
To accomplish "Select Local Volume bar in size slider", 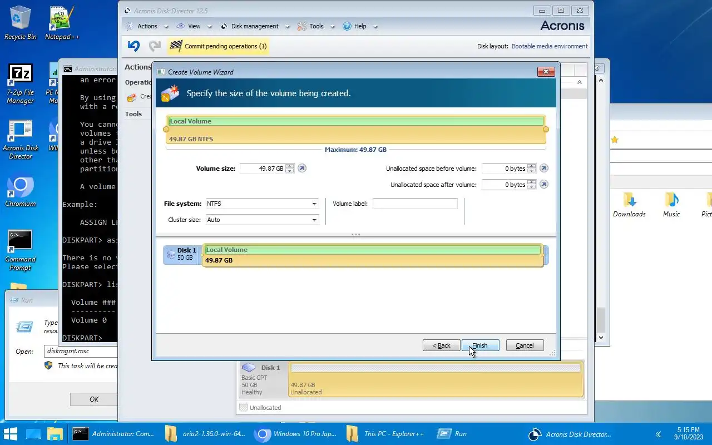I will coord(356,130).
